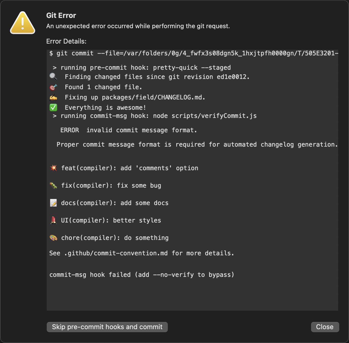Click the 'commit-msg hook failed' line
The image size is (349, 343).
141,275
